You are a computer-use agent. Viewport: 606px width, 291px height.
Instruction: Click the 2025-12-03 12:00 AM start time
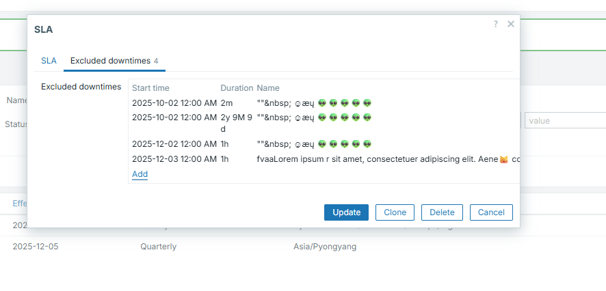click(x=174, y=159)
